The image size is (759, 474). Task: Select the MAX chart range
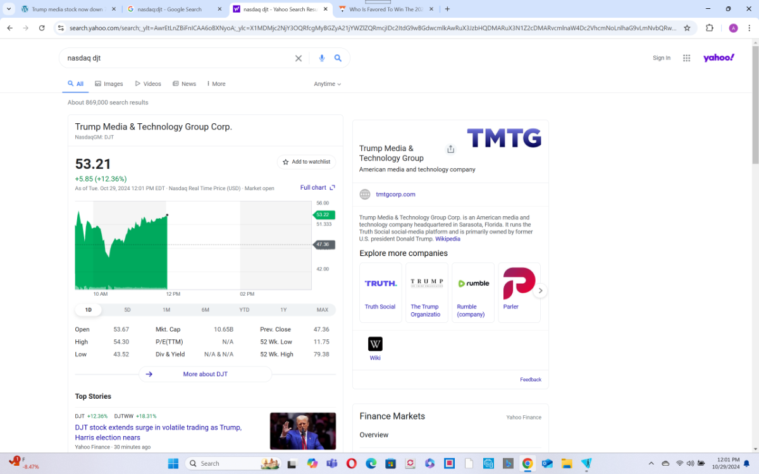coord(323,310)
